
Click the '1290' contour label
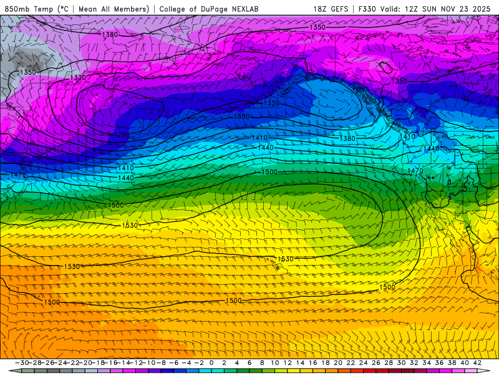122,135
